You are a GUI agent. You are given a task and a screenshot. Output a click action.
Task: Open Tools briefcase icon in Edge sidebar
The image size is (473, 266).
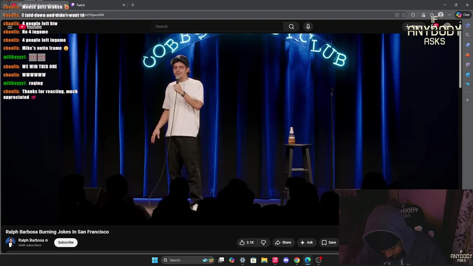point(467,55)
